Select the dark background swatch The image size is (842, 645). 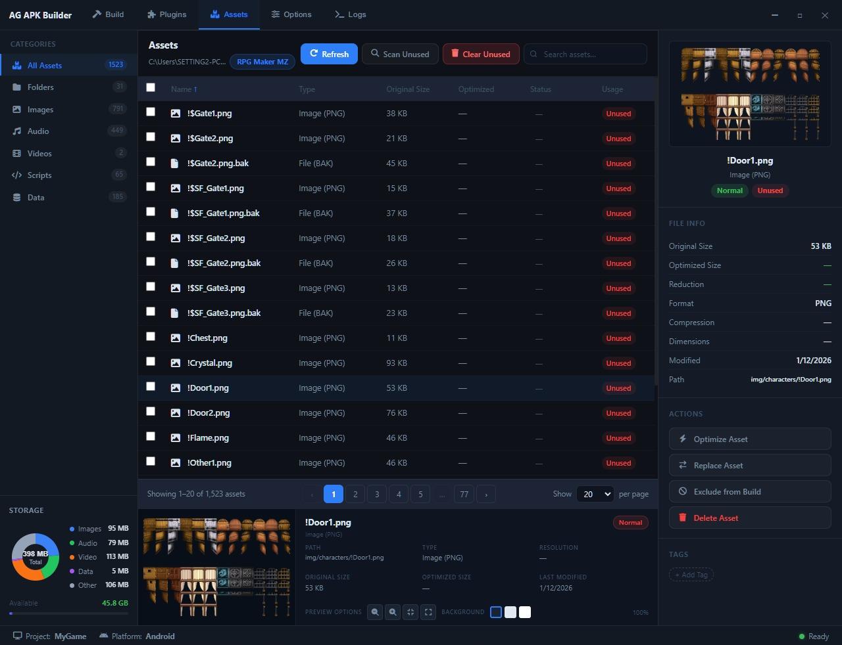click(496, 612)
